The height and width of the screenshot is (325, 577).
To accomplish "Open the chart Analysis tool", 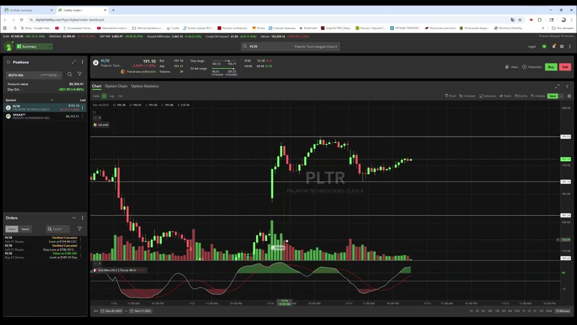I will (x=538, y=96).
